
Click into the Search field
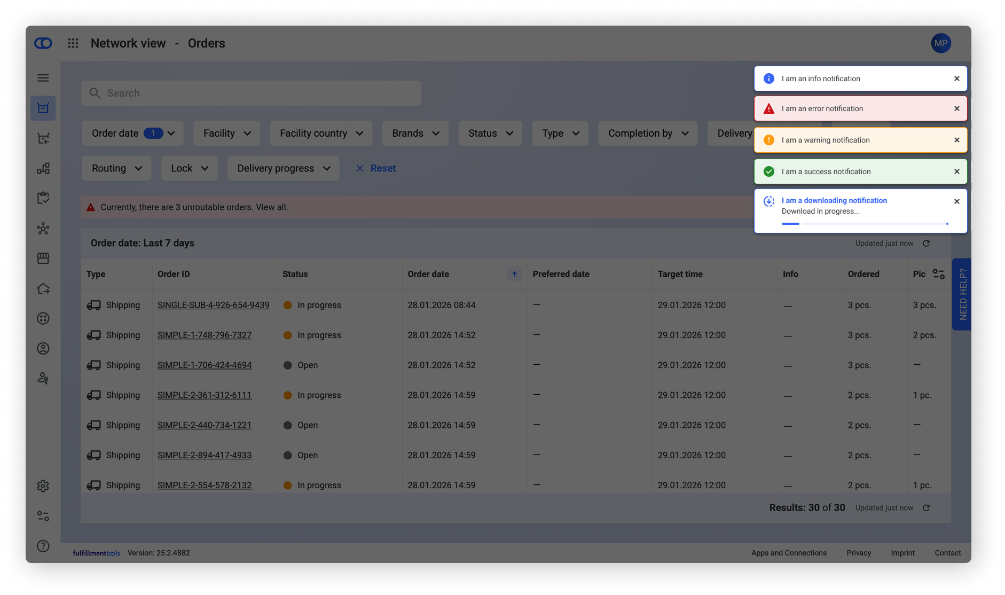(x=251, y=93)
